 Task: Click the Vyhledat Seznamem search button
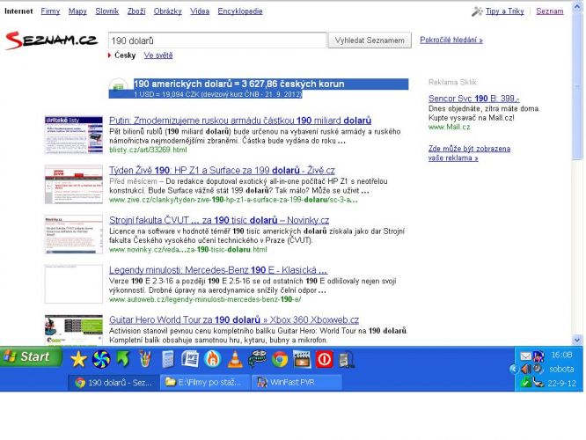(370, 40)
